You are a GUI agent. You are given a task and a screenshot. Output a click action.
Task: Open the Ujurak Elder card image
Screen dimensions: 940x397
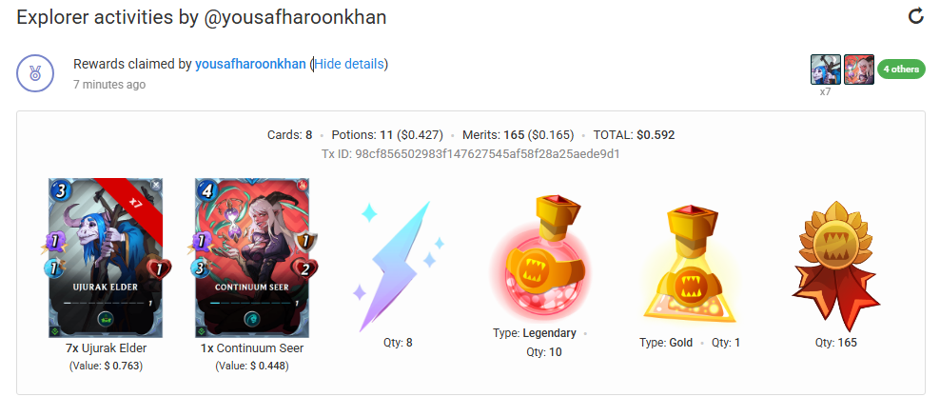tap(105, 258)
